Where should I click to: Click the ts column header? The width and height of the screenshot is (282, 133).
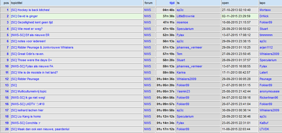pyautogui.click(x=178, y=3)
